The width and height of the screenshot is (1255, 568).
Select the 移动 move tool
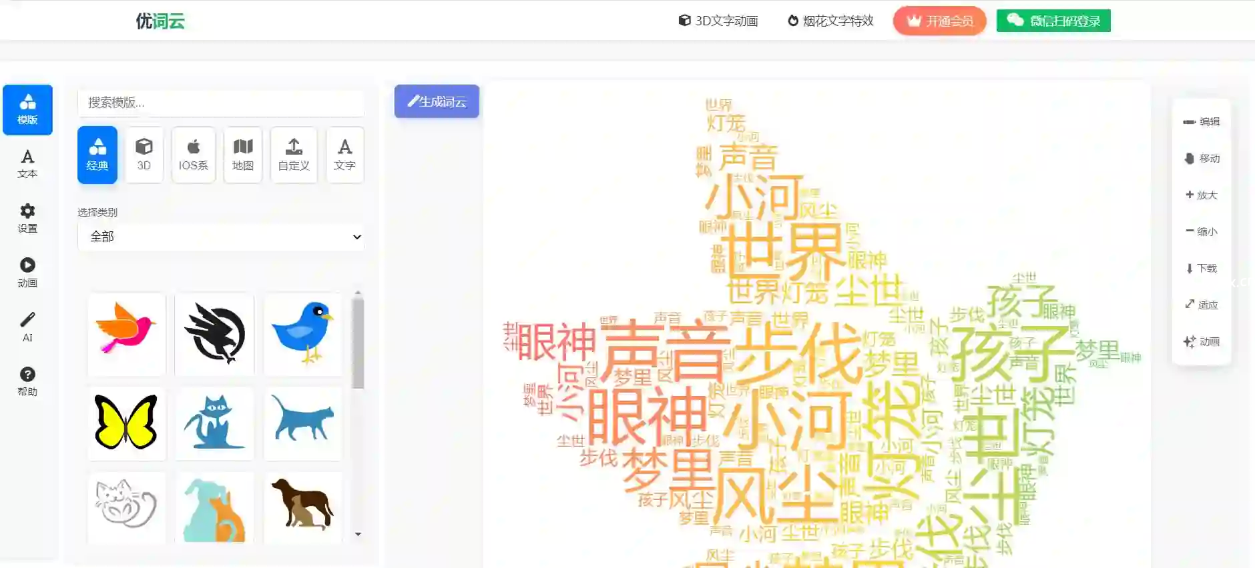point(1201,158)
